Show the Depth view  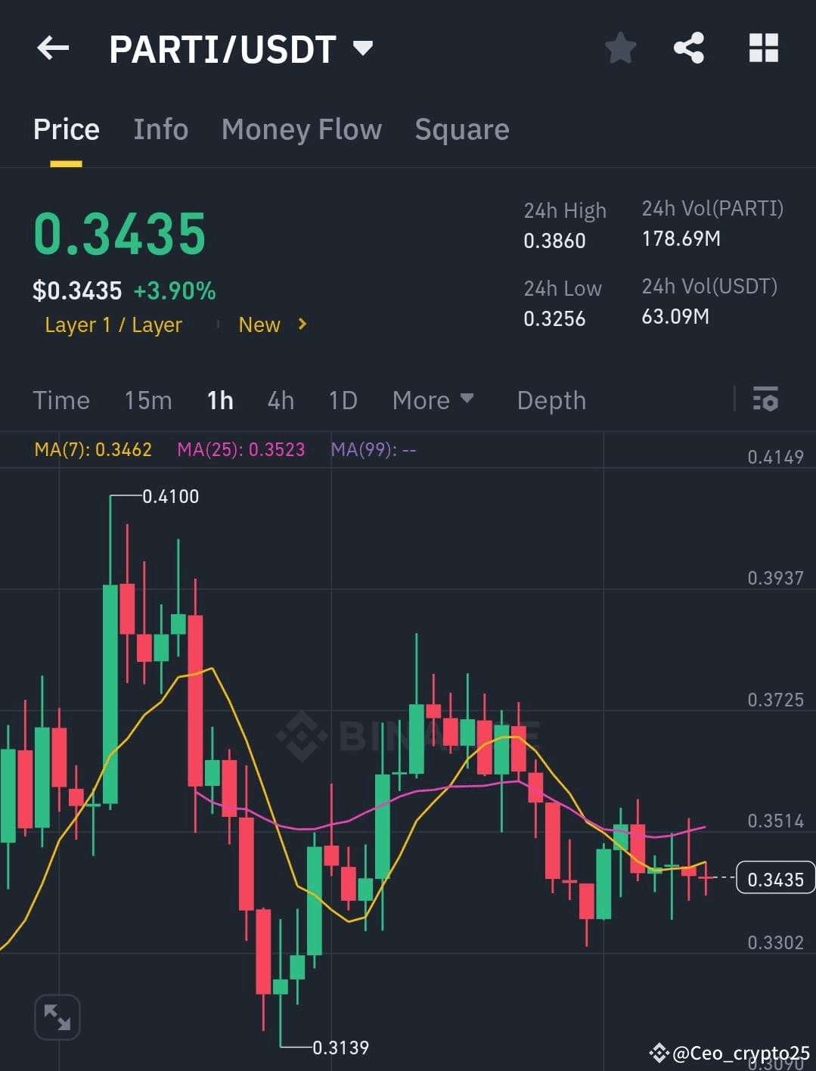pyautogui.click(x=551, y=400)
